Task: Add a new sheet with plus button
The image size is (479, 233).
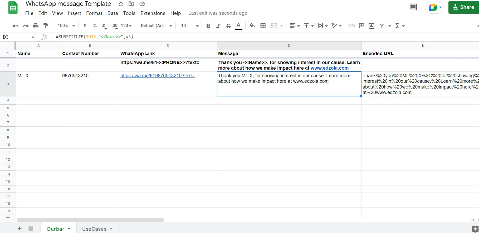Action: [19, 229]
